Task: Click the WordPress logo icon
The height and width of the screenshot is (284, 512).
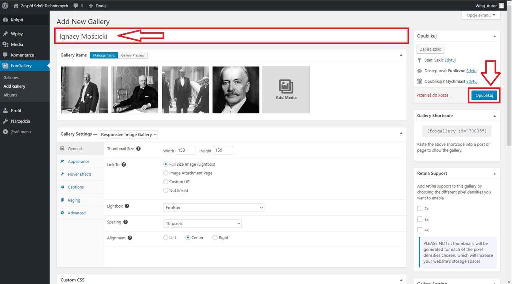Action: click(5, 6)
